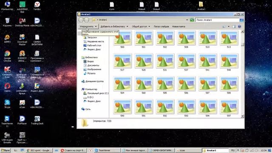
Task: Open the Документы library
Action: pos(91,65)
